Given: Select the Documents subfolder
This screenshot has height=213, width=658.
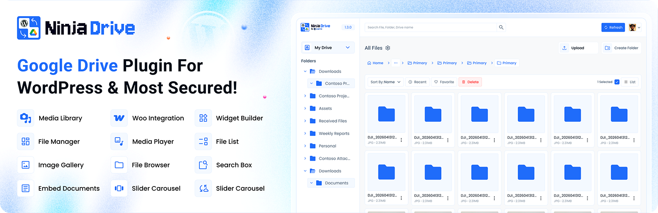Looking at the screenshot, I should coord(331,183).
